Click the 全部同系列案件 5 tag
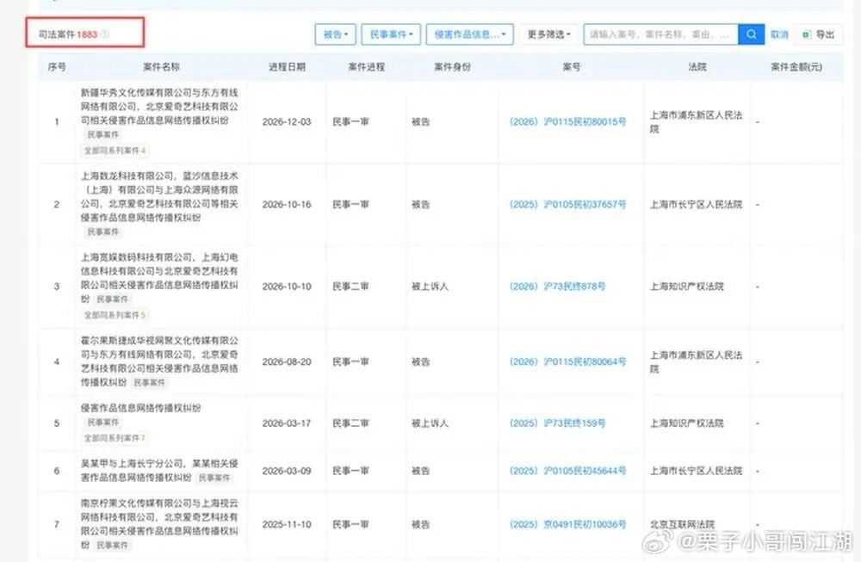The width and height of the screenshot is (861, 562). 115,315
